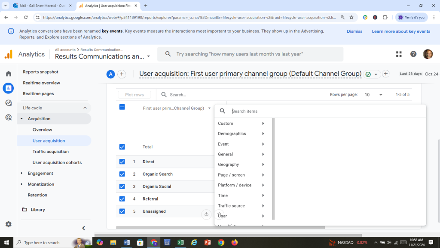Toggle the header select-all checkbox
This screenshot has height=248, width=440.
[122, 107]
